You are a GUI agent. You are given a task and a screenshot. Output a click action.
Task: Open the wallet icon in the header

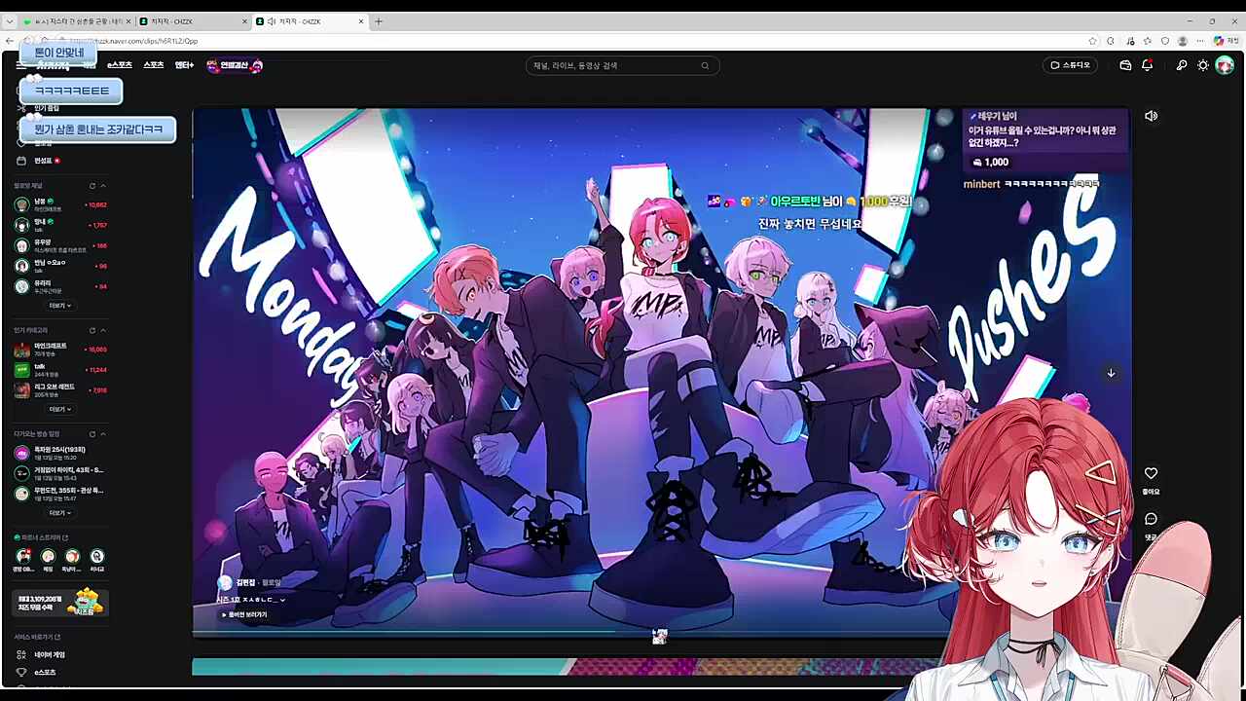point(1125,65)
